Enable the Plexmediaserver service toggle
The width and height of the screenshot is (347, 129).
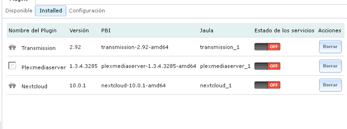coord(267,66)
